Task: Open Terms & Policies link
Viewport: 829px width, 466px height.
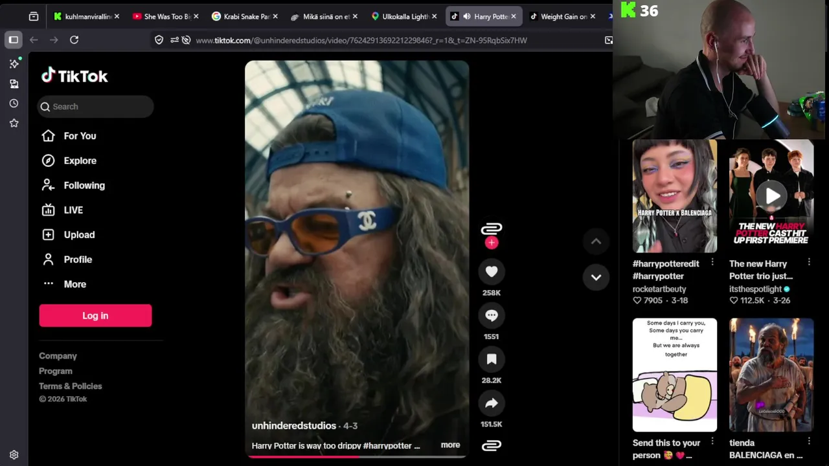Action: point(71,386)
